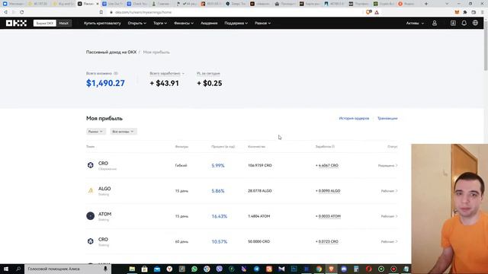Click the 10.57% rate for CRO staking
The height and width of the screenshot is (274, 488).
(220, 241)
